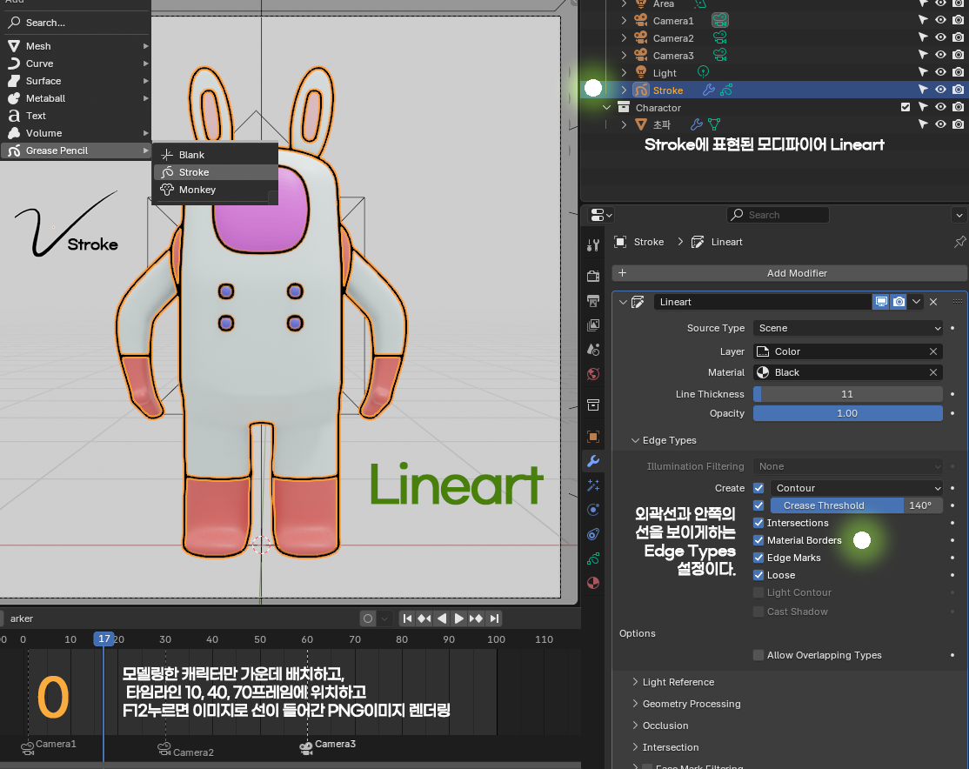Expand the Light Reference panel

pos(678,682)
